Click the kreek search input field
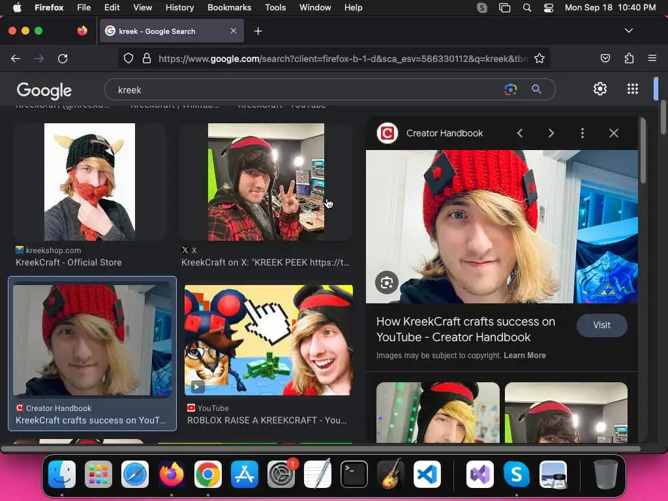This screenshot has height=501, width=668. tap(307, 90)
